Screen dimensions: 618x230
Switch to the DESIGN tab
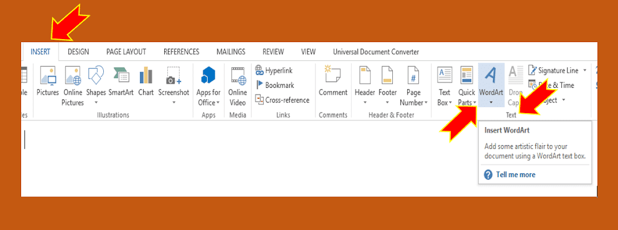point(78,52)
